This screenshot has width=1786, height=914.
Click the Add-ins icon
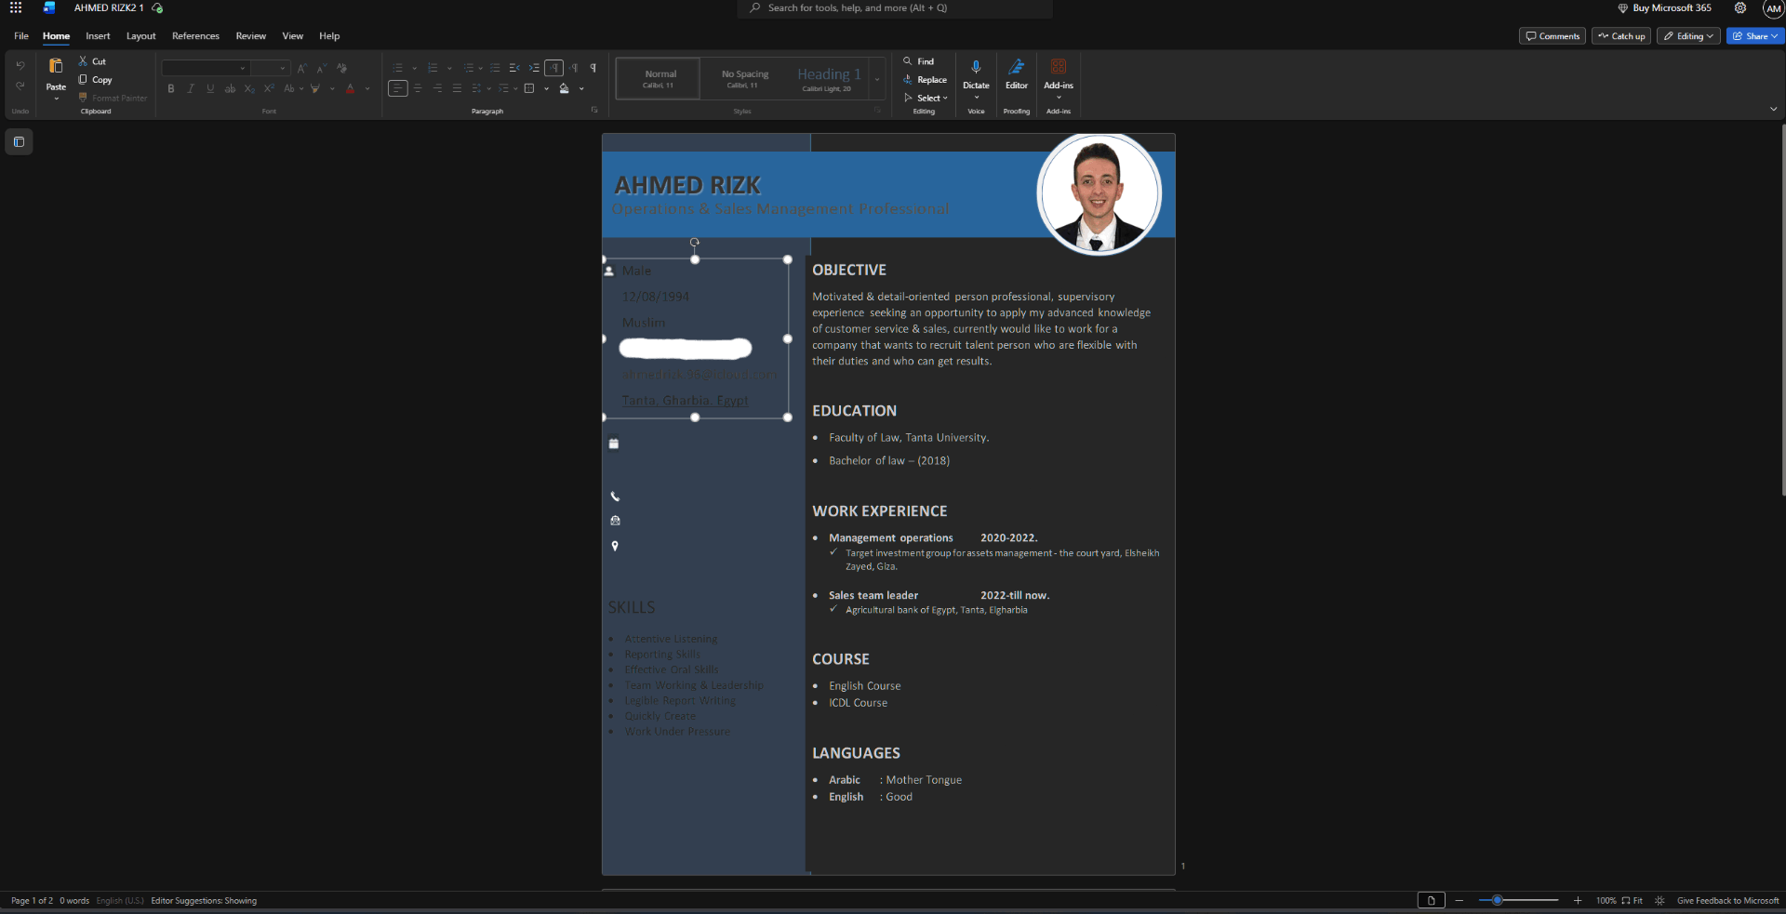tap(1058, 68)
